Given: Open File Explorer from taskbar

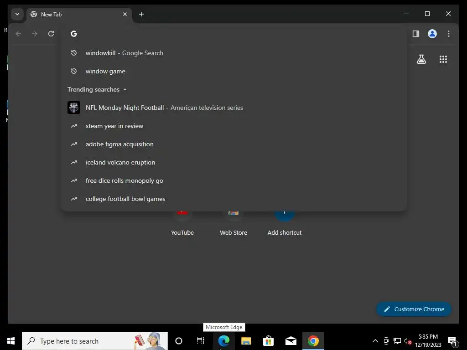Looking at the screenshot, I should [246, 341].
